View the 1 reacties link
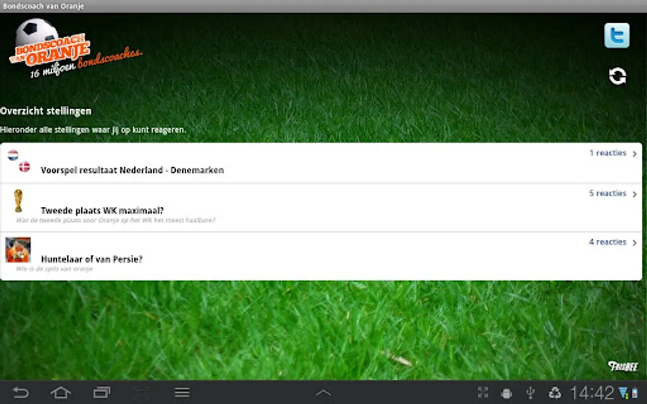This screenshot has width=647, height=404. tap(607, 153)
